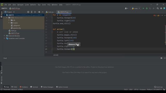
Task: Open the Problems tool window
Action: point(24,87)
